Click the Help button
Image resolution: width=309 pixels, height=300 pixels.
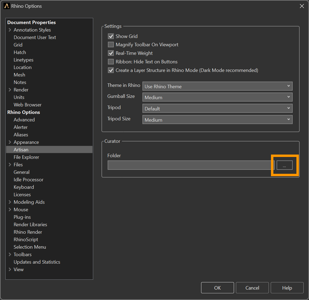tap(287, 288)
